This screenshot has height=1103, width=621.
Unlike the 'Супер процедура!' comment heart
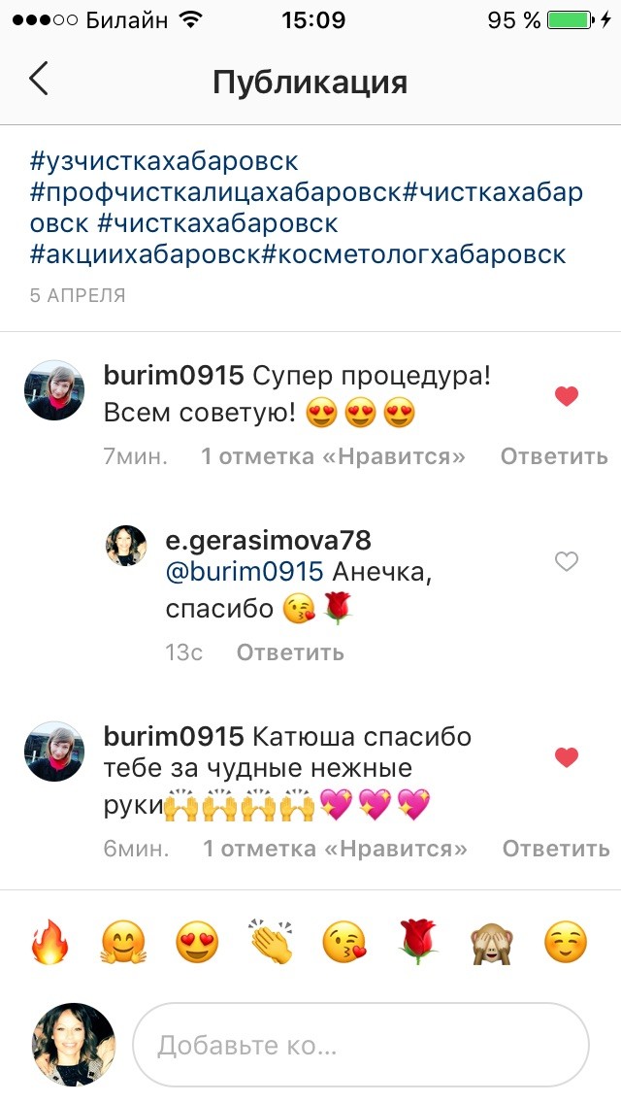click(x=566, y=397)
